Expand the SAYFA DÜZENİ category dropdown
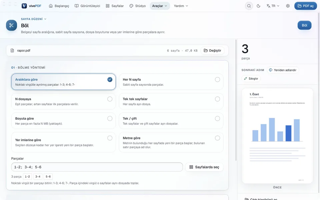This screenshot has height=200, width=320. point(34,19)
